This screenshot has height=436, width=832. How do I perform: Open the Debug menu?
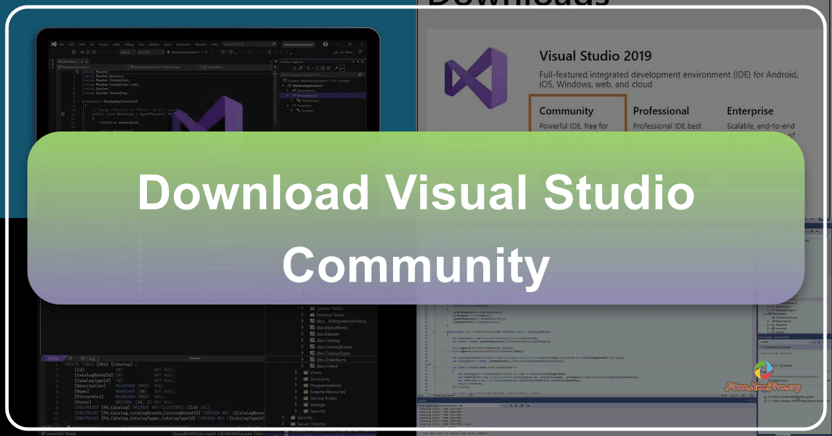(129, 44)
